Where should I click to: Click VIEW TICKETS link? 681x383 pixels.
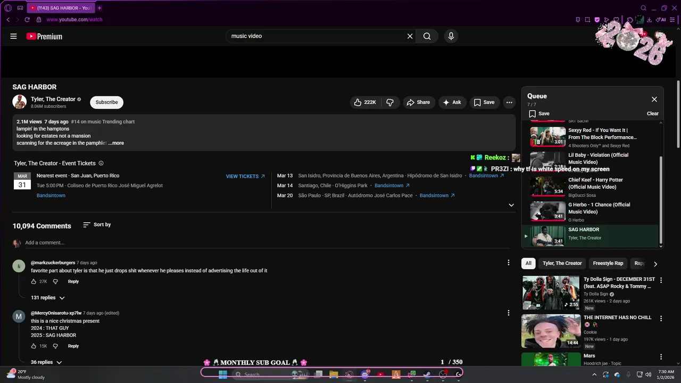[x=245, y=176]
